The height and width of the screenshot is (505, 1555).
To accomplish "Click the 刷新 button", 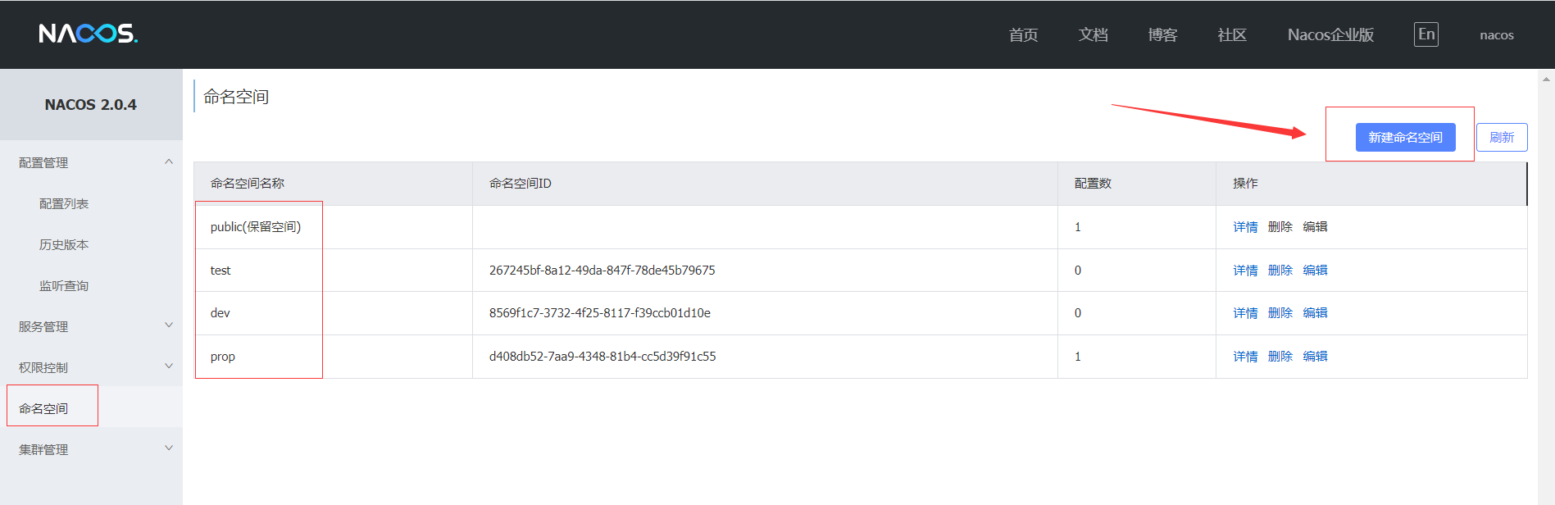I will [1502, 138].
